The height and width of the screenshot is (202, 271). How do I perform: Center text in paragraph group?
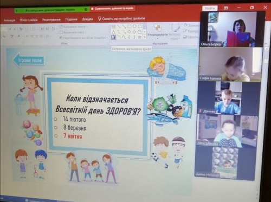[31, 36]
